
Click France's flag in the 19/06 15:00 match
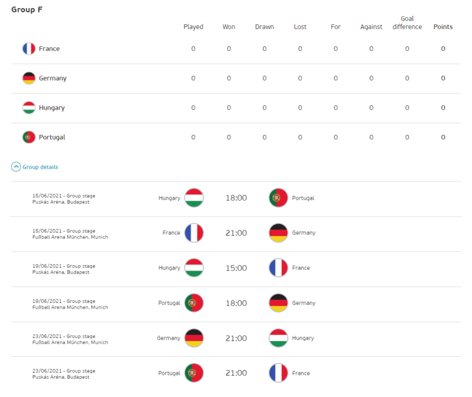coord(278,268)
